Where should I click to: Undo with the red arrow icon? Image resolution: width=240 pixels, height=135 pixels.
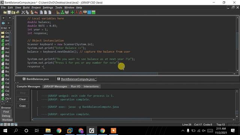(x=36, y=12)
